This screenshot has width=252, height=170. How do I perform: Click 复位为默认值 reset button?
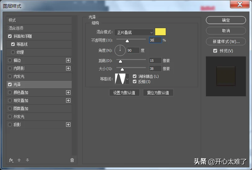158,93
